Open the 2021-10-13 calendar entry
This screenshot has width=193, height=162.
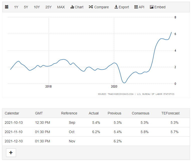pyautogui.click(x=14, y=123)
